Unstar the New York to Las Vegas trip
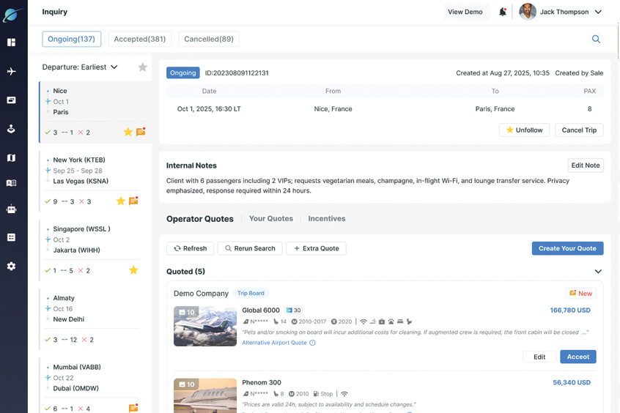Screen dimensions: 620x413 point(121,201)
